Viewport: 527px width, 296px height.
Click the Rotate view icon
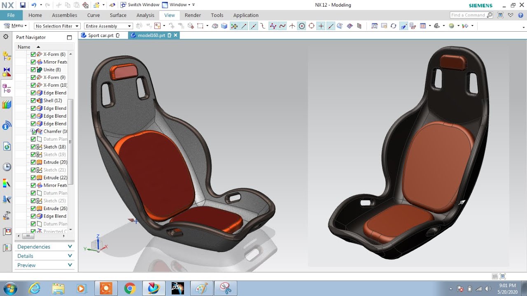point(393,26)
